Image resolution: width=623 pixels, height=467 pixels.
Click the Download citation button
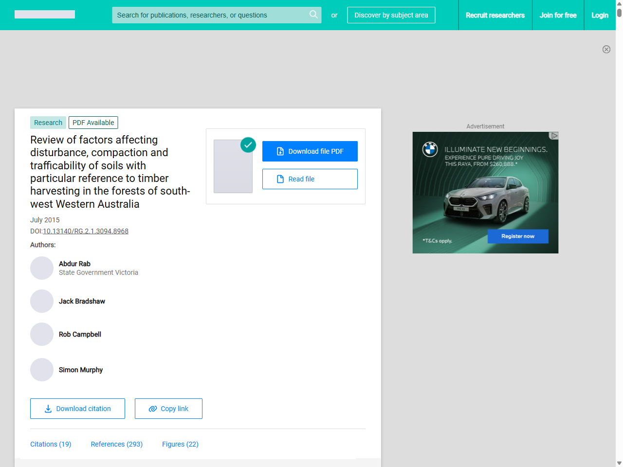77,409
